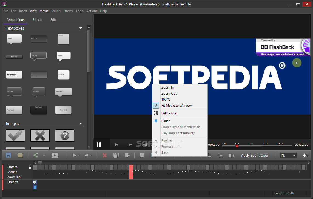Collapse the Images section

pyautogui.click(x=81, y=124)
